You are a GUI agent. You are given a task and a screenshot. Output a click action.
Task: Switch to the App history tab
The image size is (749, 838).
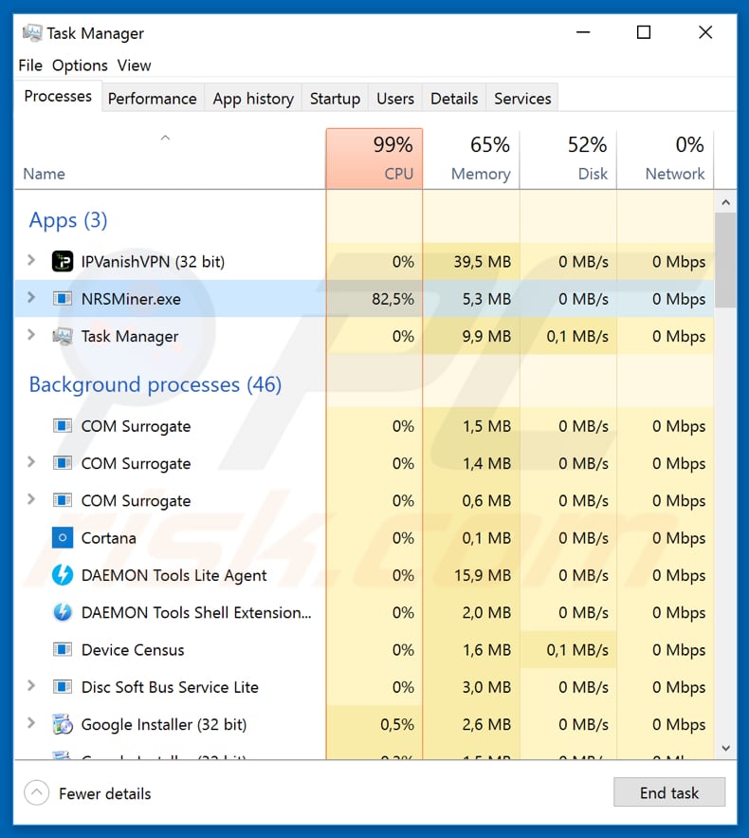click(x=253, y=99)
